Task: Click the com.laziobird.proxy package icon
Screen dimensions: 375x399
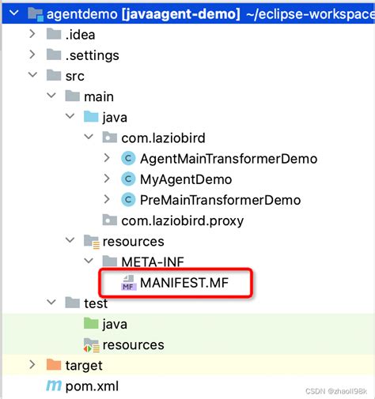Action: click(x=110, y=220)
